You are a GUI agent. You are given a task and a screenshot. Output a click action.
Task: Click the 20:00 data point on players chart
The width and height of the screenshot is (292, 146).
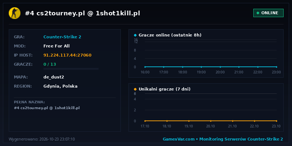point(220,67)
